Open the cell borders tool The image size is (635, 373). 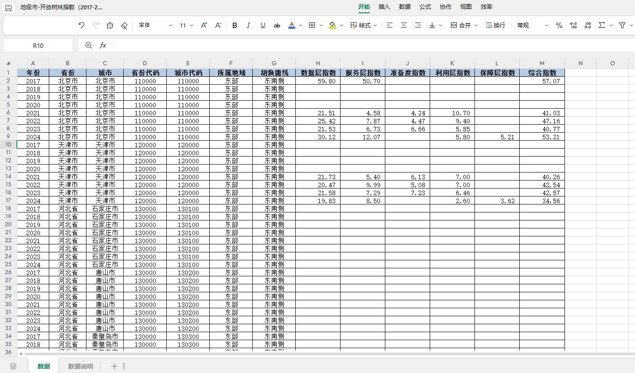coord(312,25)
